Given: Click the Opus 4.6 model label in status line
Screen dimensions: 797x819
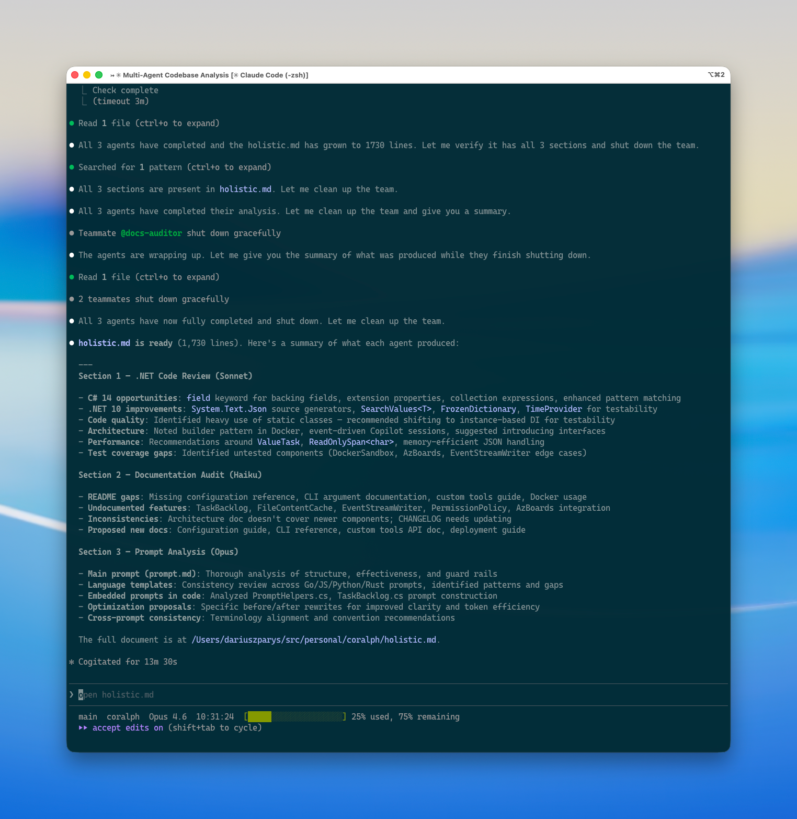Looking at the screenshot, I should [167, 717].
